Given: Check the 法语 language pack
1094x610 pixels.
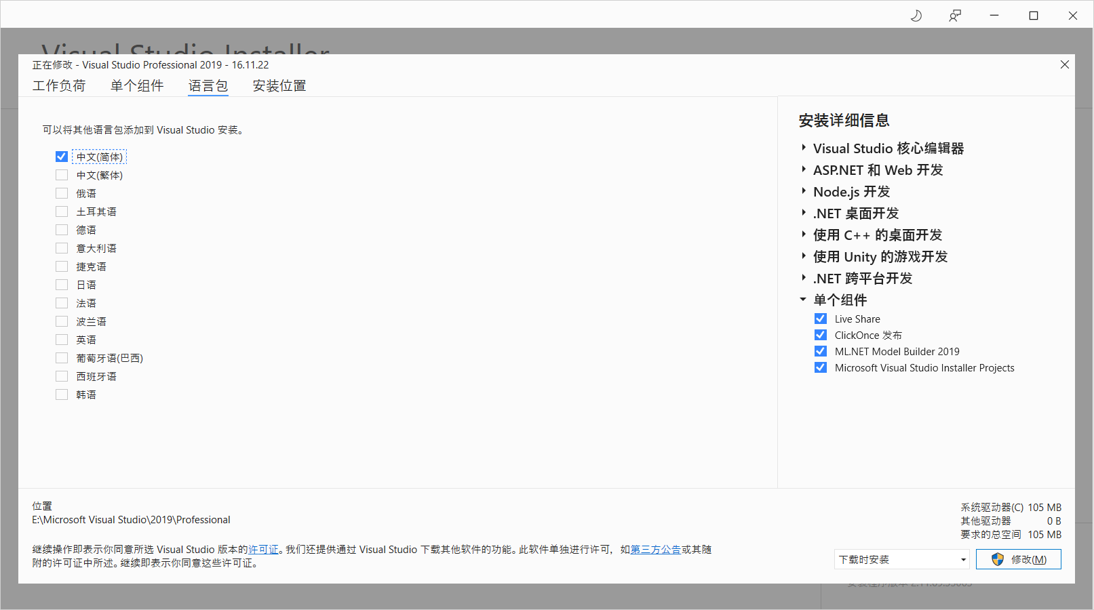Looking at the screenshot, I should coord(62,303).
